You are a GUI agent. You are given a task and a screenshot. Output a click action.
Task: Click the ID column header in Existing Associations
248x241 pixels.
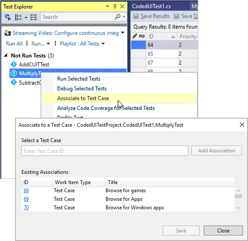click(x=37, y=182)
